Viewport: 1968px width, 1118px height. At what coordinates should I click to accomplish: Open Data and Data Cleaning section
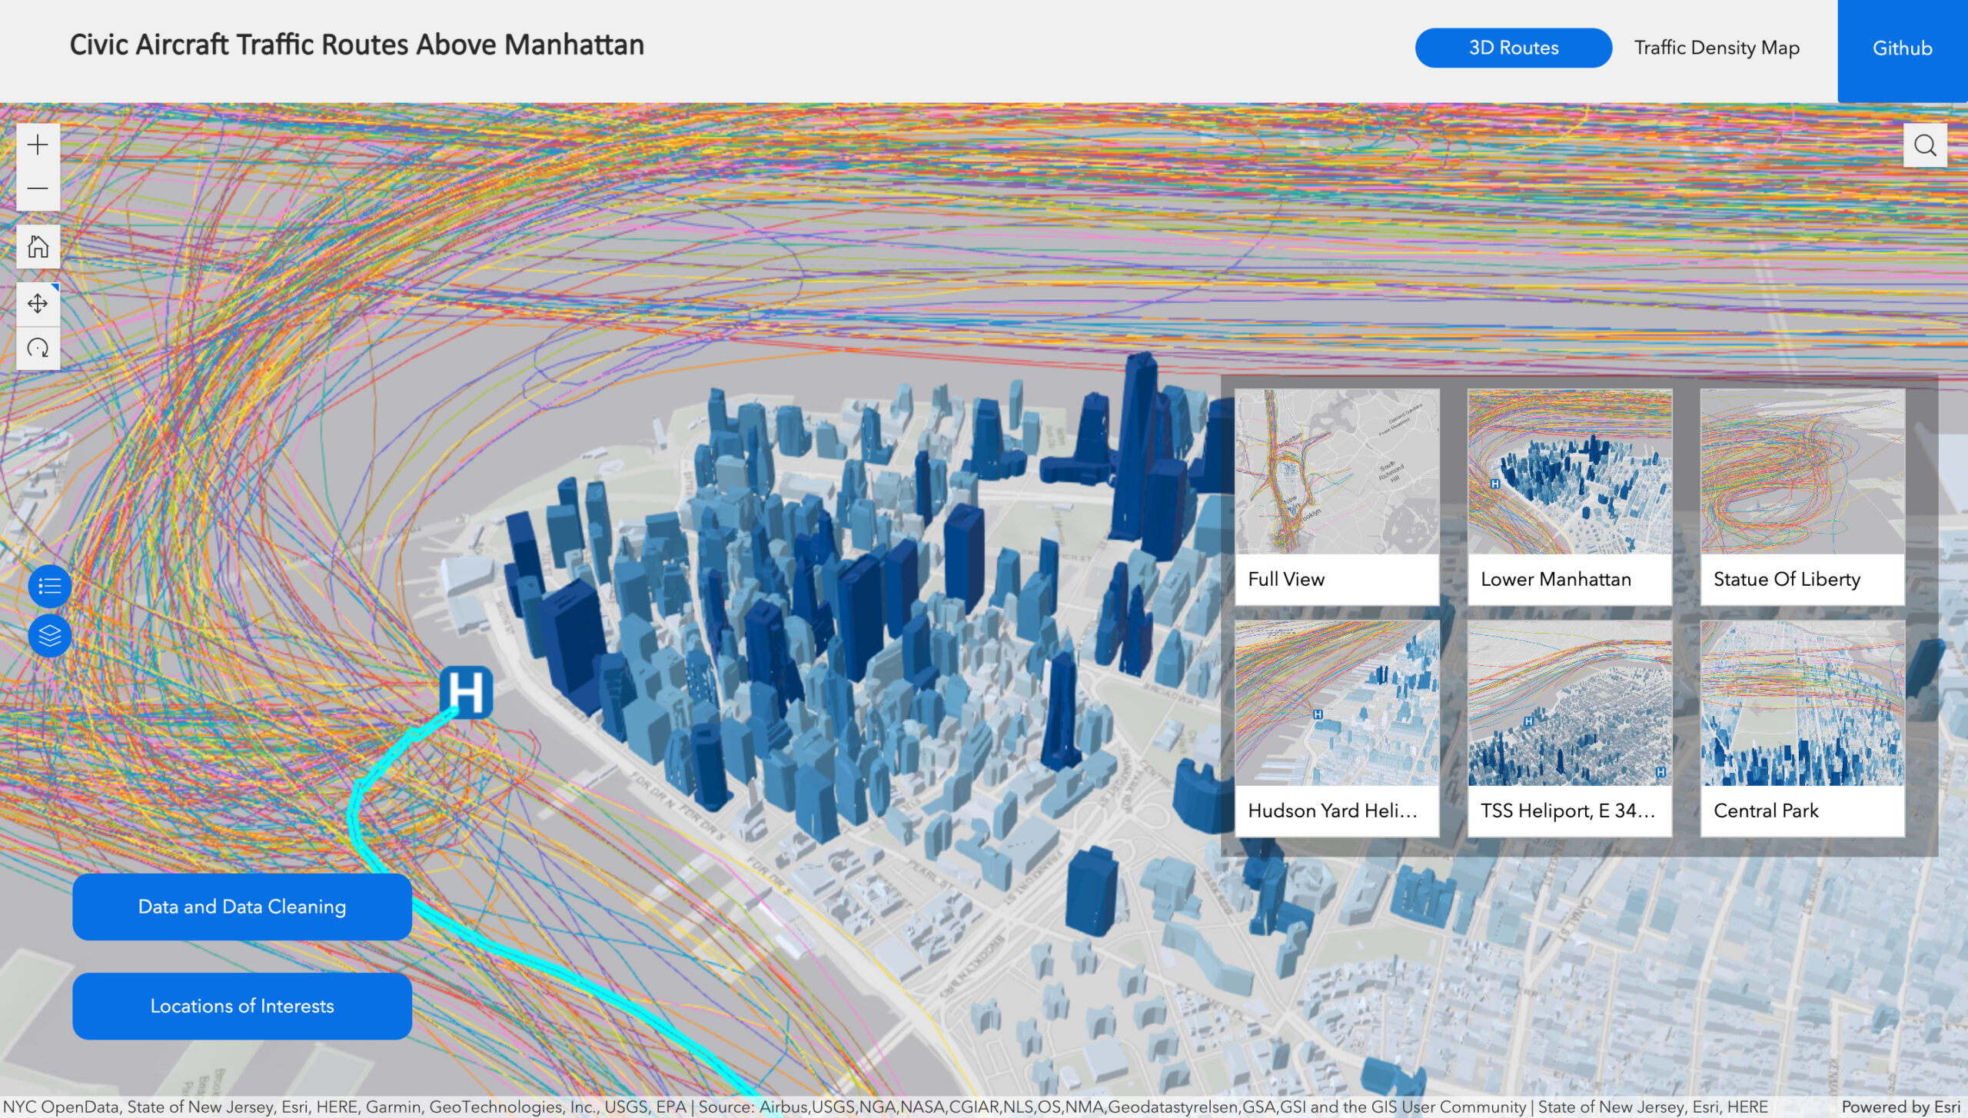pos(242,906)
